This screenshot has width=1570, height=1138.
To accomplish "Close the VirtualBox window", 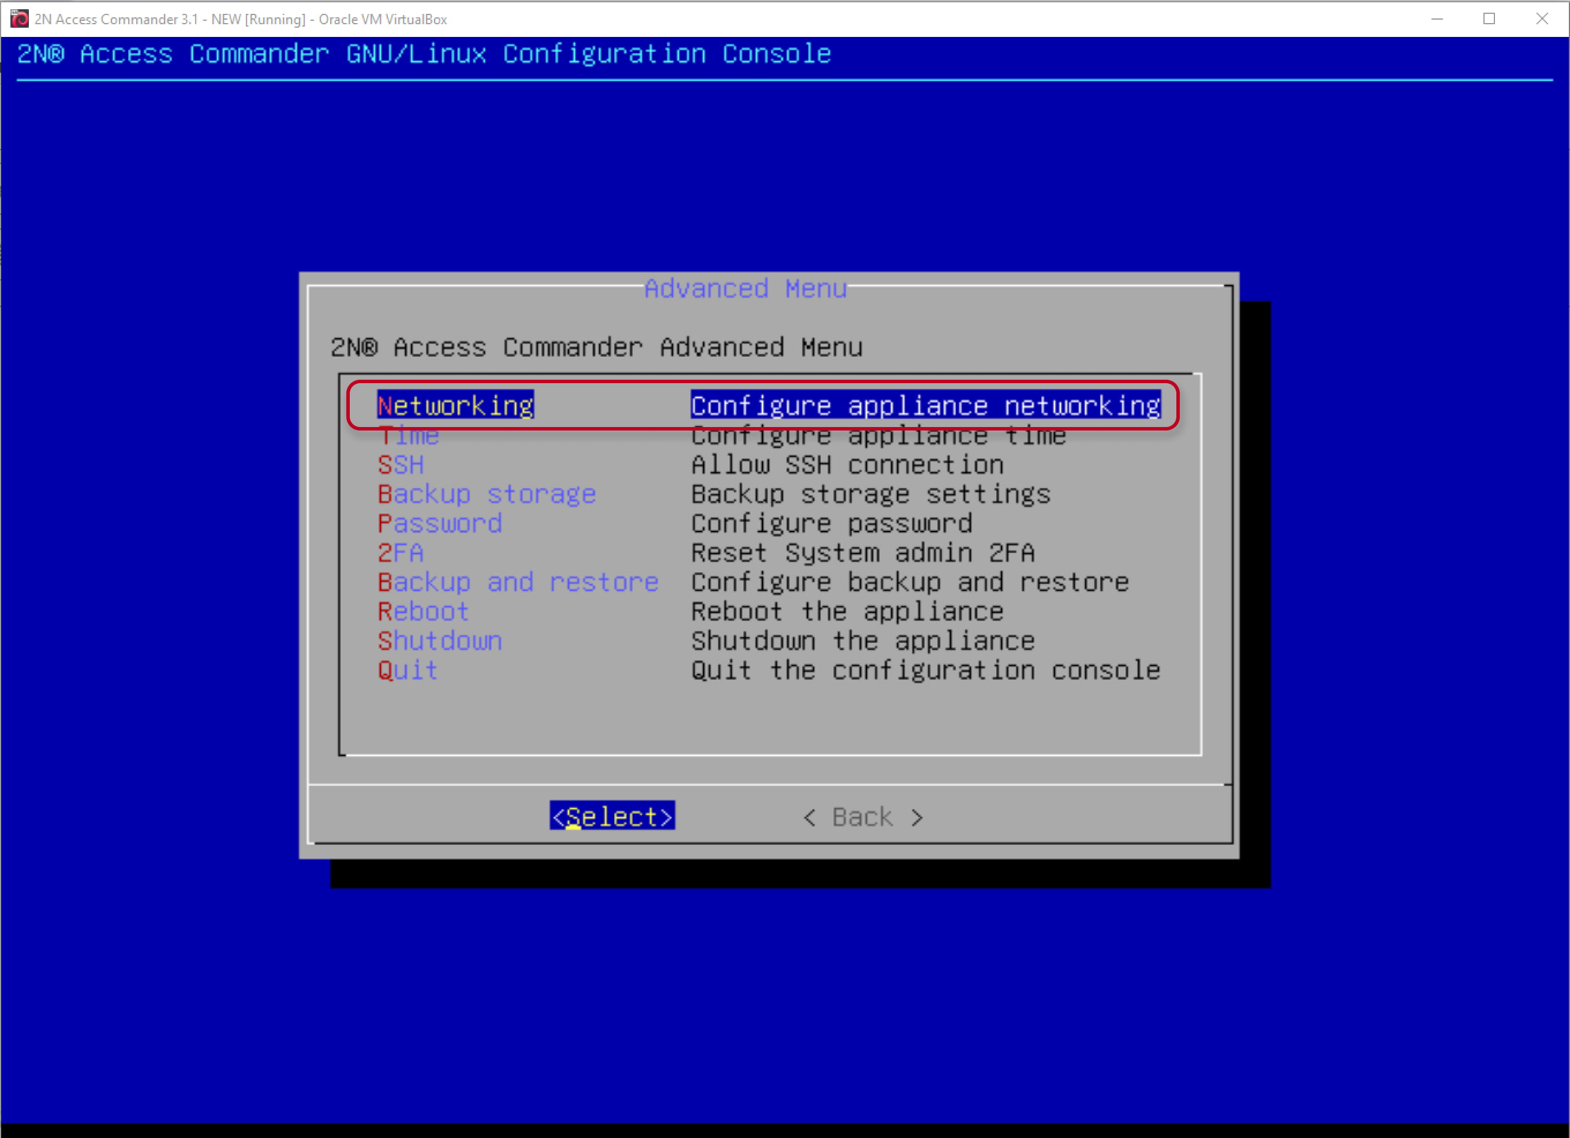I will [1542, 18].
